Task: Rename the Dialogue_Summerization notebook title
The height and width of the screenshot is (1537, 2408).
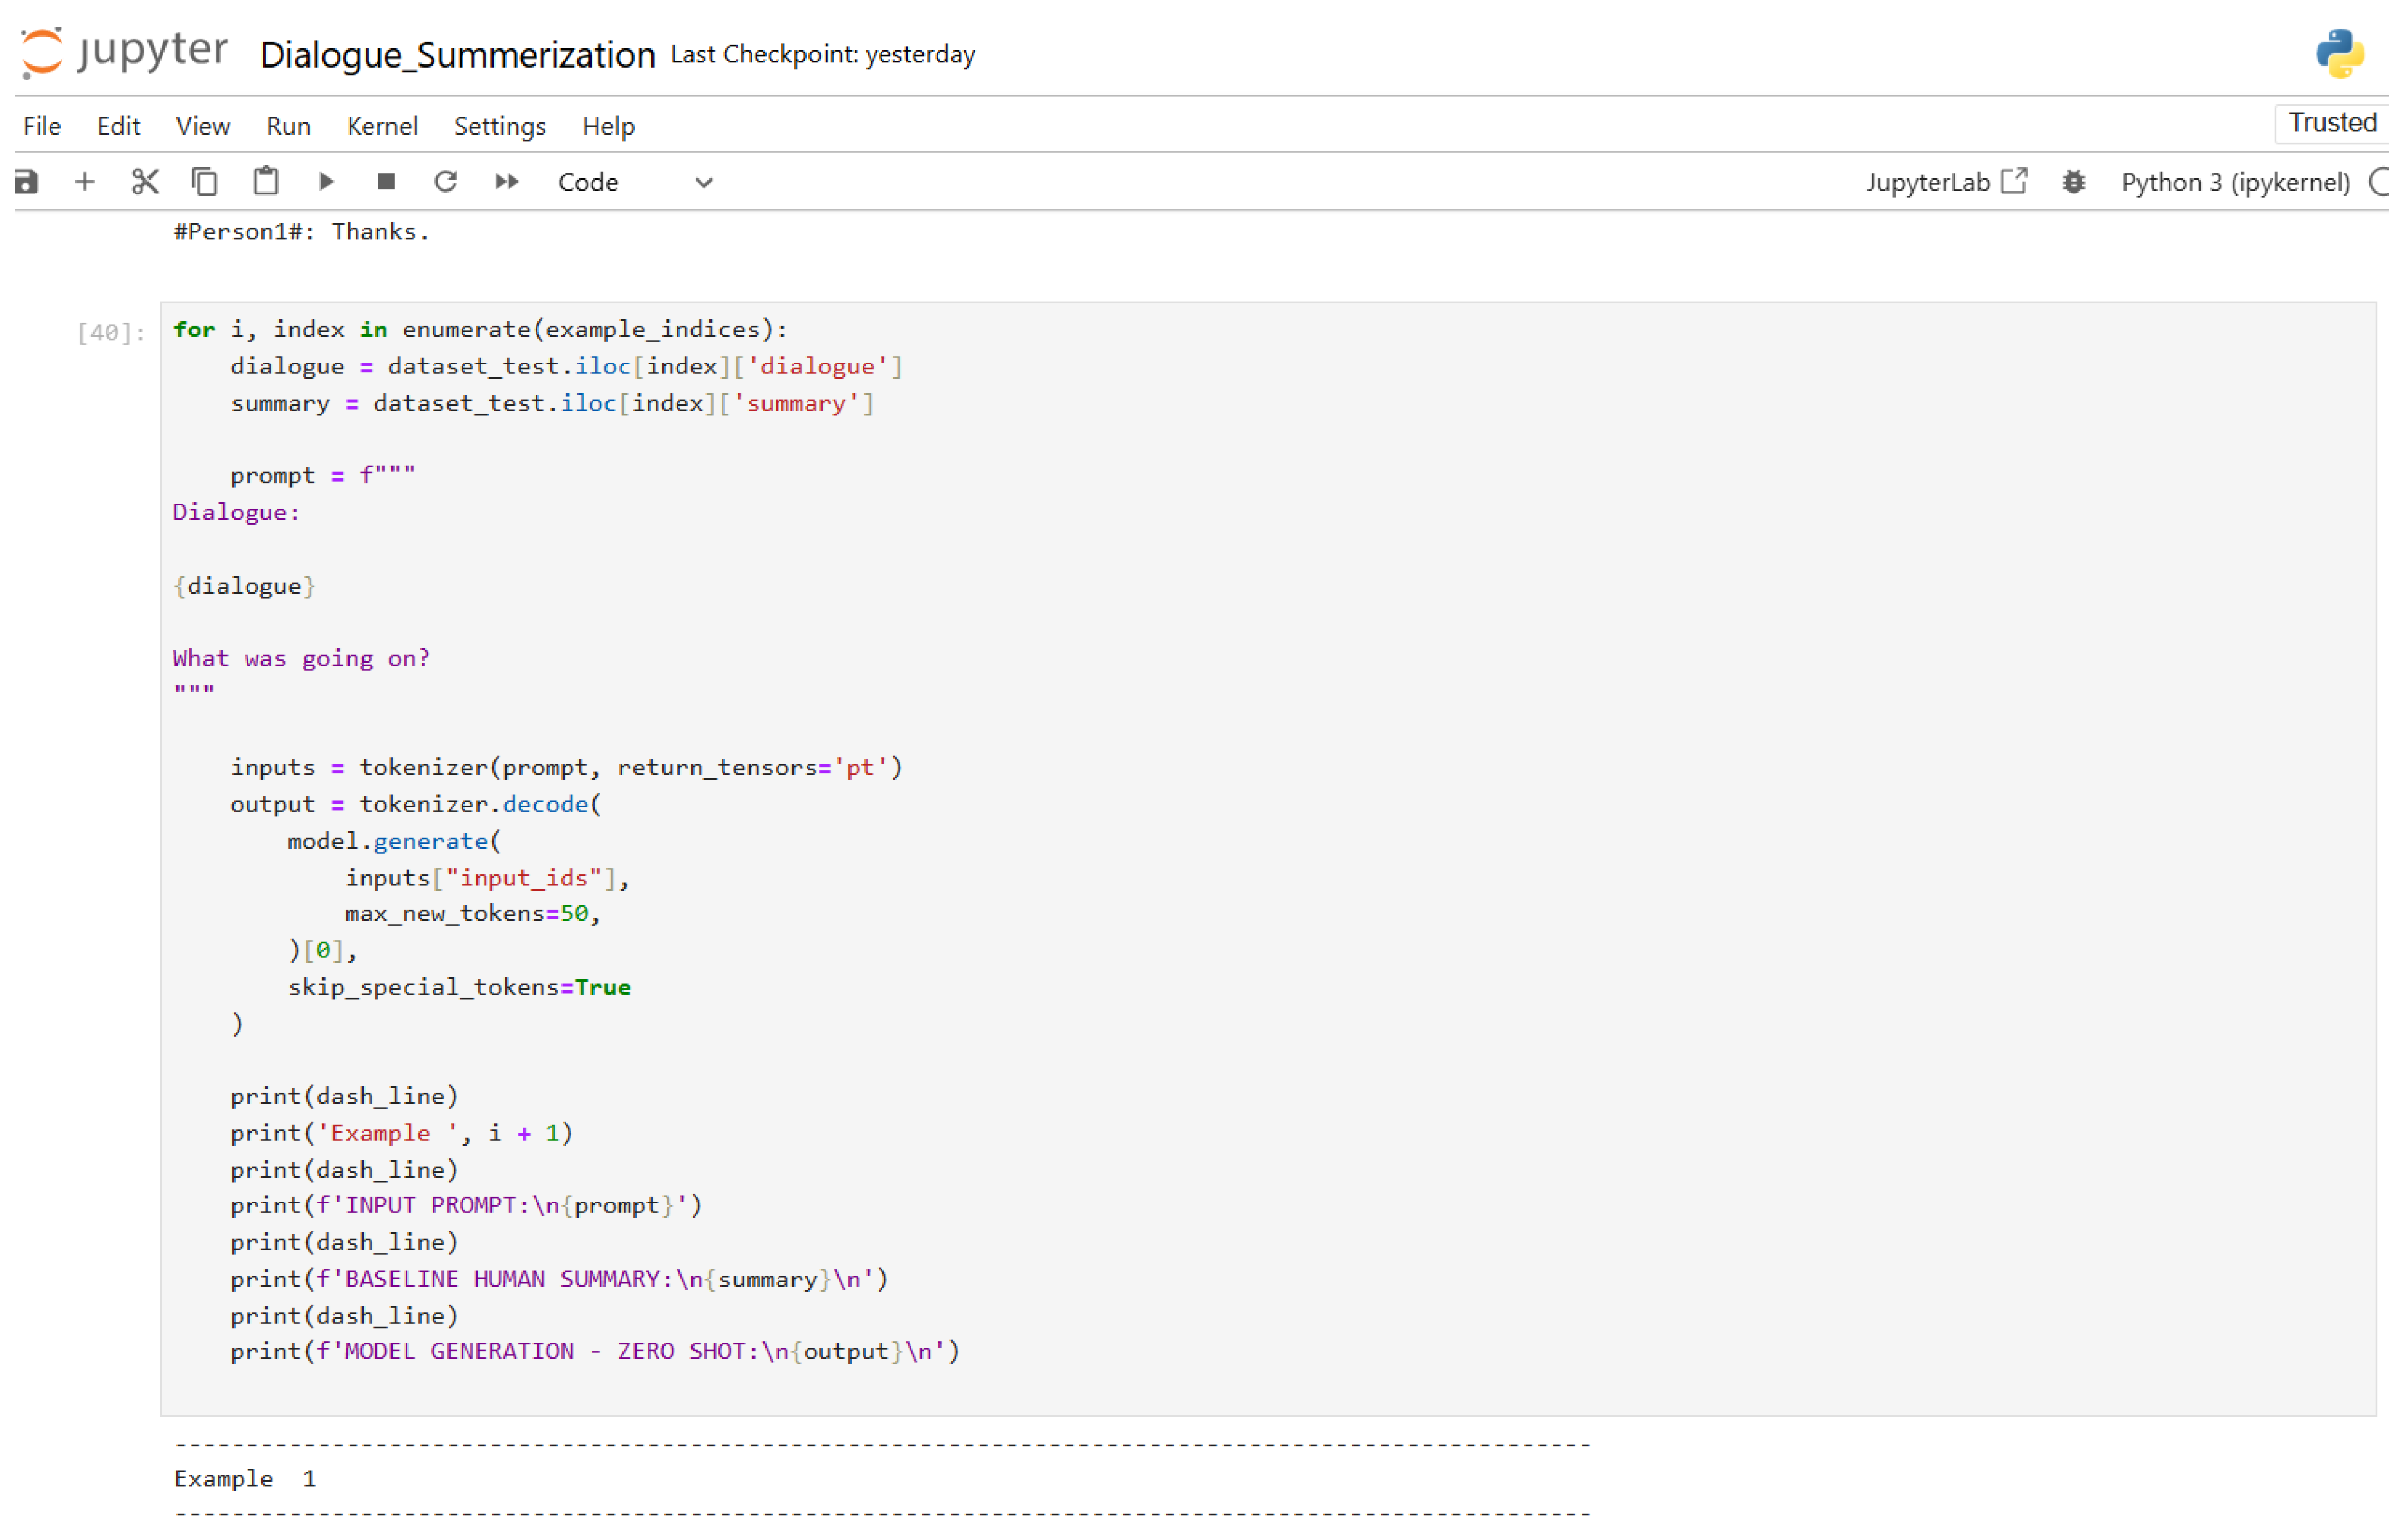Action: (457, 54)
